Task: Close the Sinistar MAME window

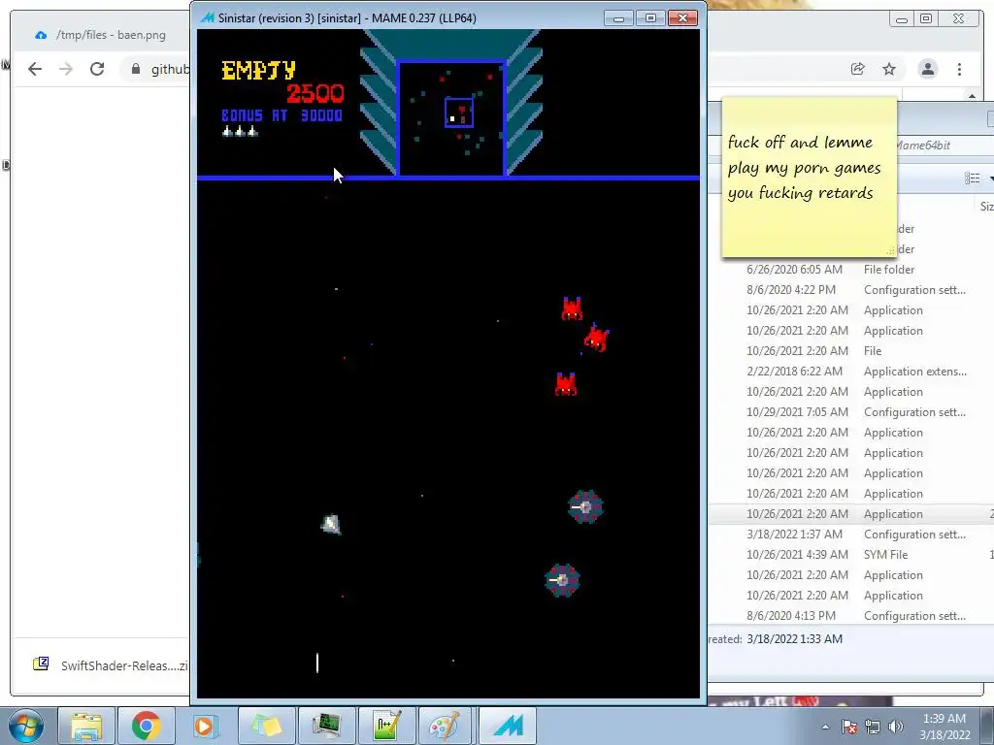Action: (682, 17)
